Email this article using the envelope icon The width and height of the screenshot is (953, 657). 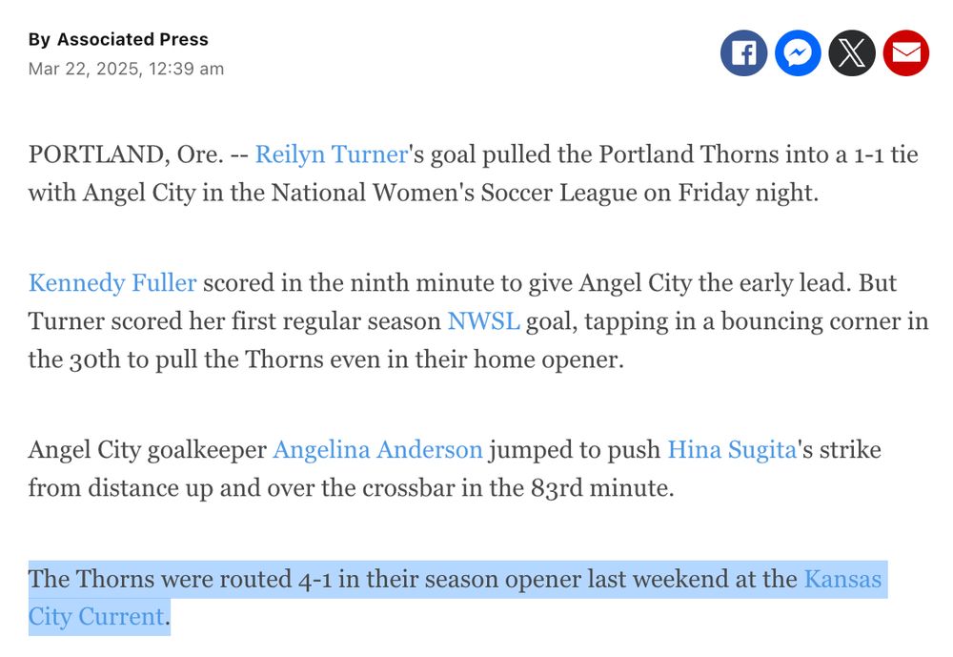tap(906, 52)
